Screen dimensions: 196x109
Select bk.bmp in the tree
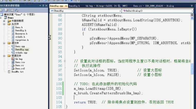[19, 59]
